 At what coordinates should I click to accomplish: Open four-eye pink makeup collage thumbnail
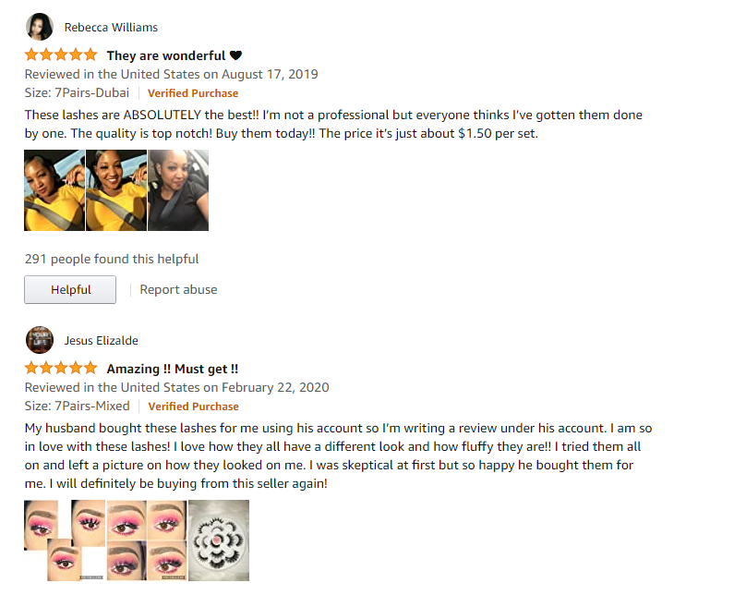[x=147, y=540]
